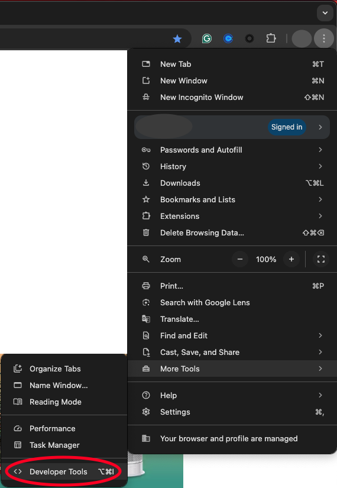
Task: Select Delete Browsing Data option
Action: pyautogui.click(x=232, y=233)
